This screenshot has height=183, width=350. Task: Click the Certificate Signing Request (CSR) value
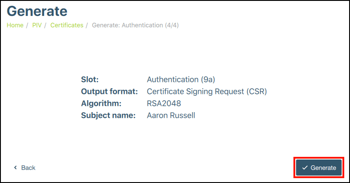tap(207, 92)
